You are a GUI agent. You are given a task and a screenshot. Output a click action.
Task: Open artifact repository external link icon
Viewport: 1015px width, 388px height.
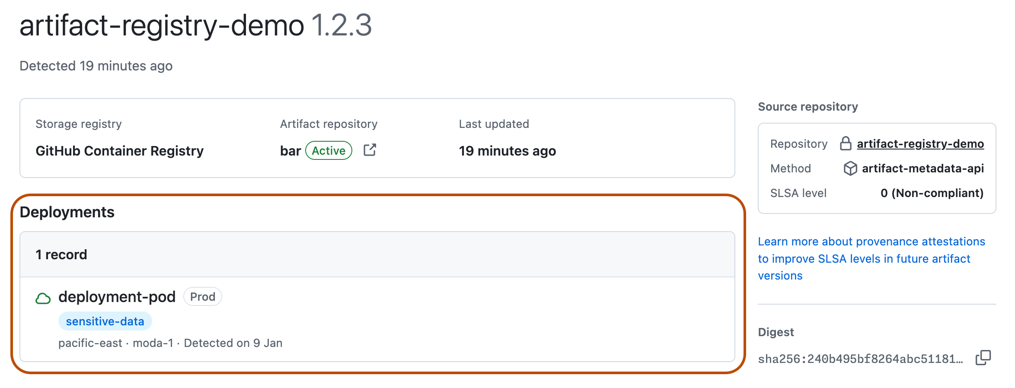click(x=370, y=150)
